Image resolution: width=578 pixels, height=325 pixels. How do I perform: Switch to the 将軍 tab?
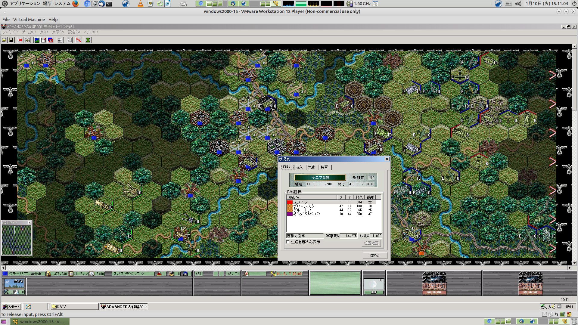coord(325,167)
